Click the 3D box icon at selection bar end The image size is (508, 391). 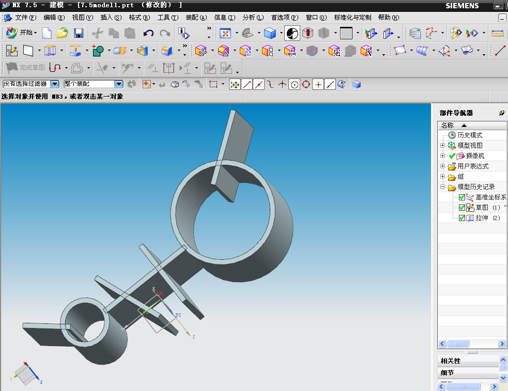pos(357,85)
